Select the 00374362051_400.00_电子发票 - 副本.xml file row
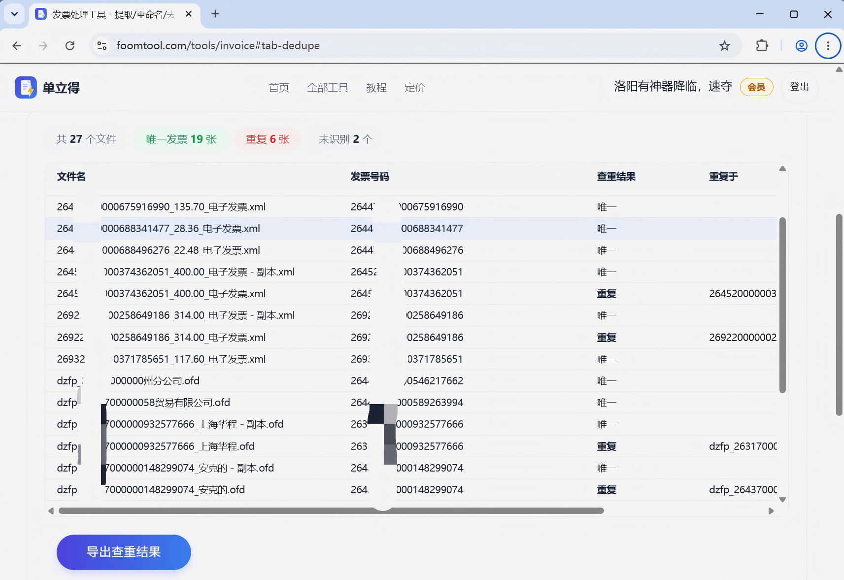The image size is (844, 580). point(411,272)
